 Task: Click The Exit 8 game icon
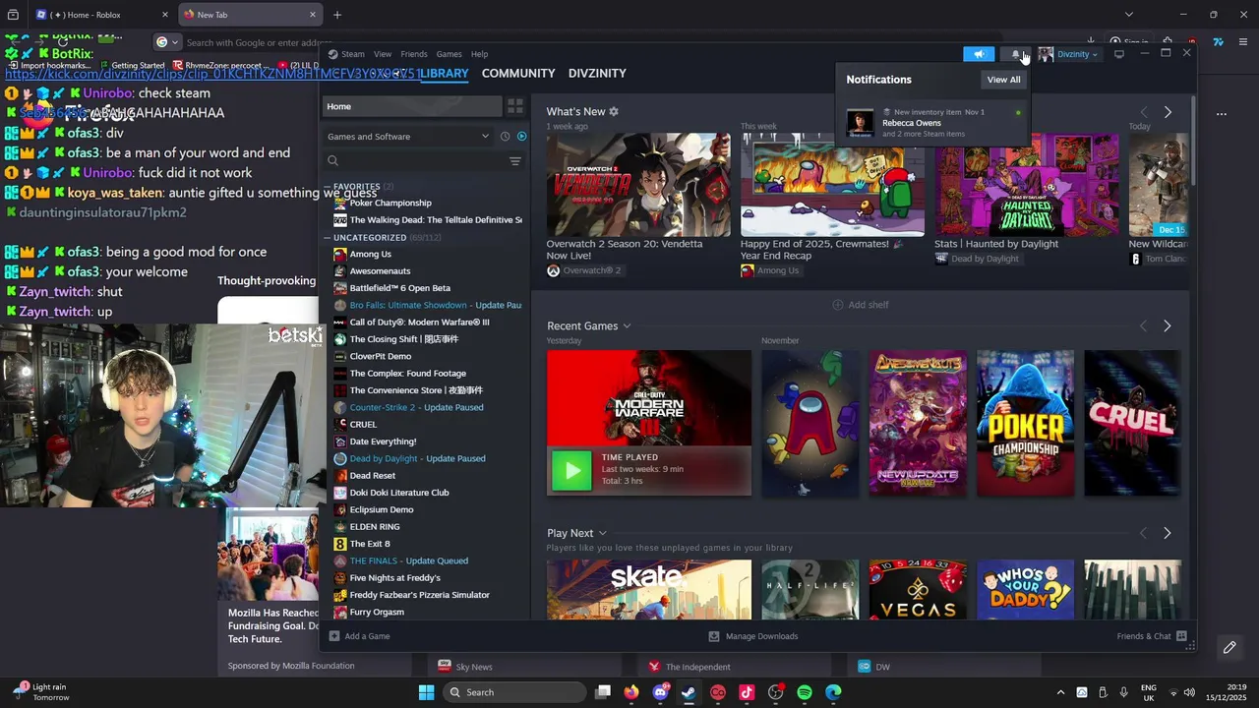point(340,544)
